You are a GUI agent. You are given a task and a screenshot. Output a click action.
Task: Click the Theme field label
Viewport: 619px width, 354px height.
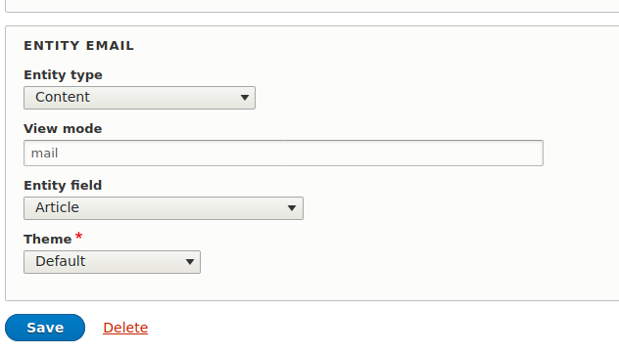tap(48, 239)
